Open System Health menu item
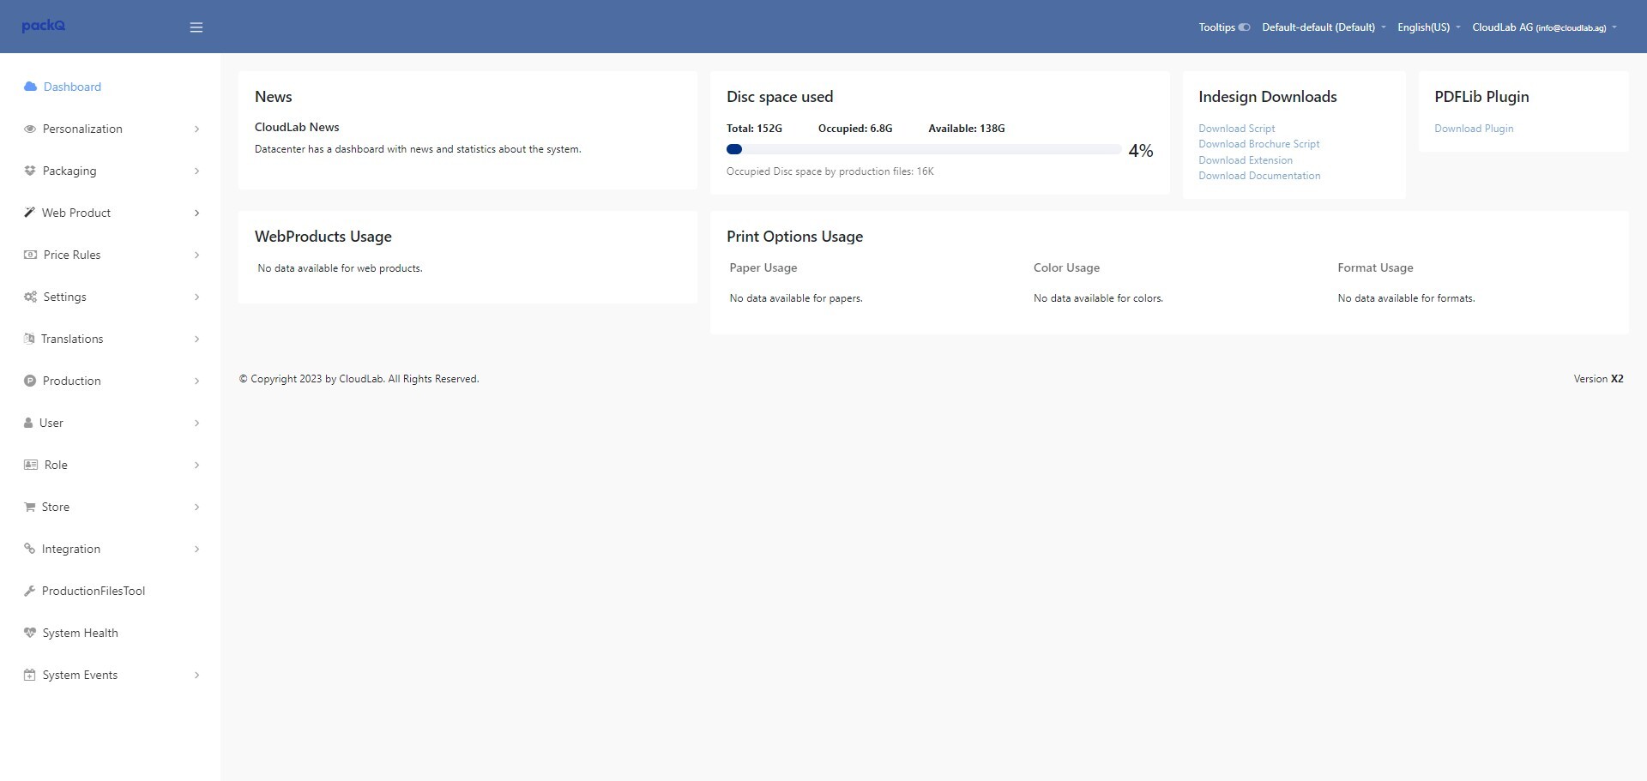This screenshot has width=1647, height=781. [x=111, y=633]
